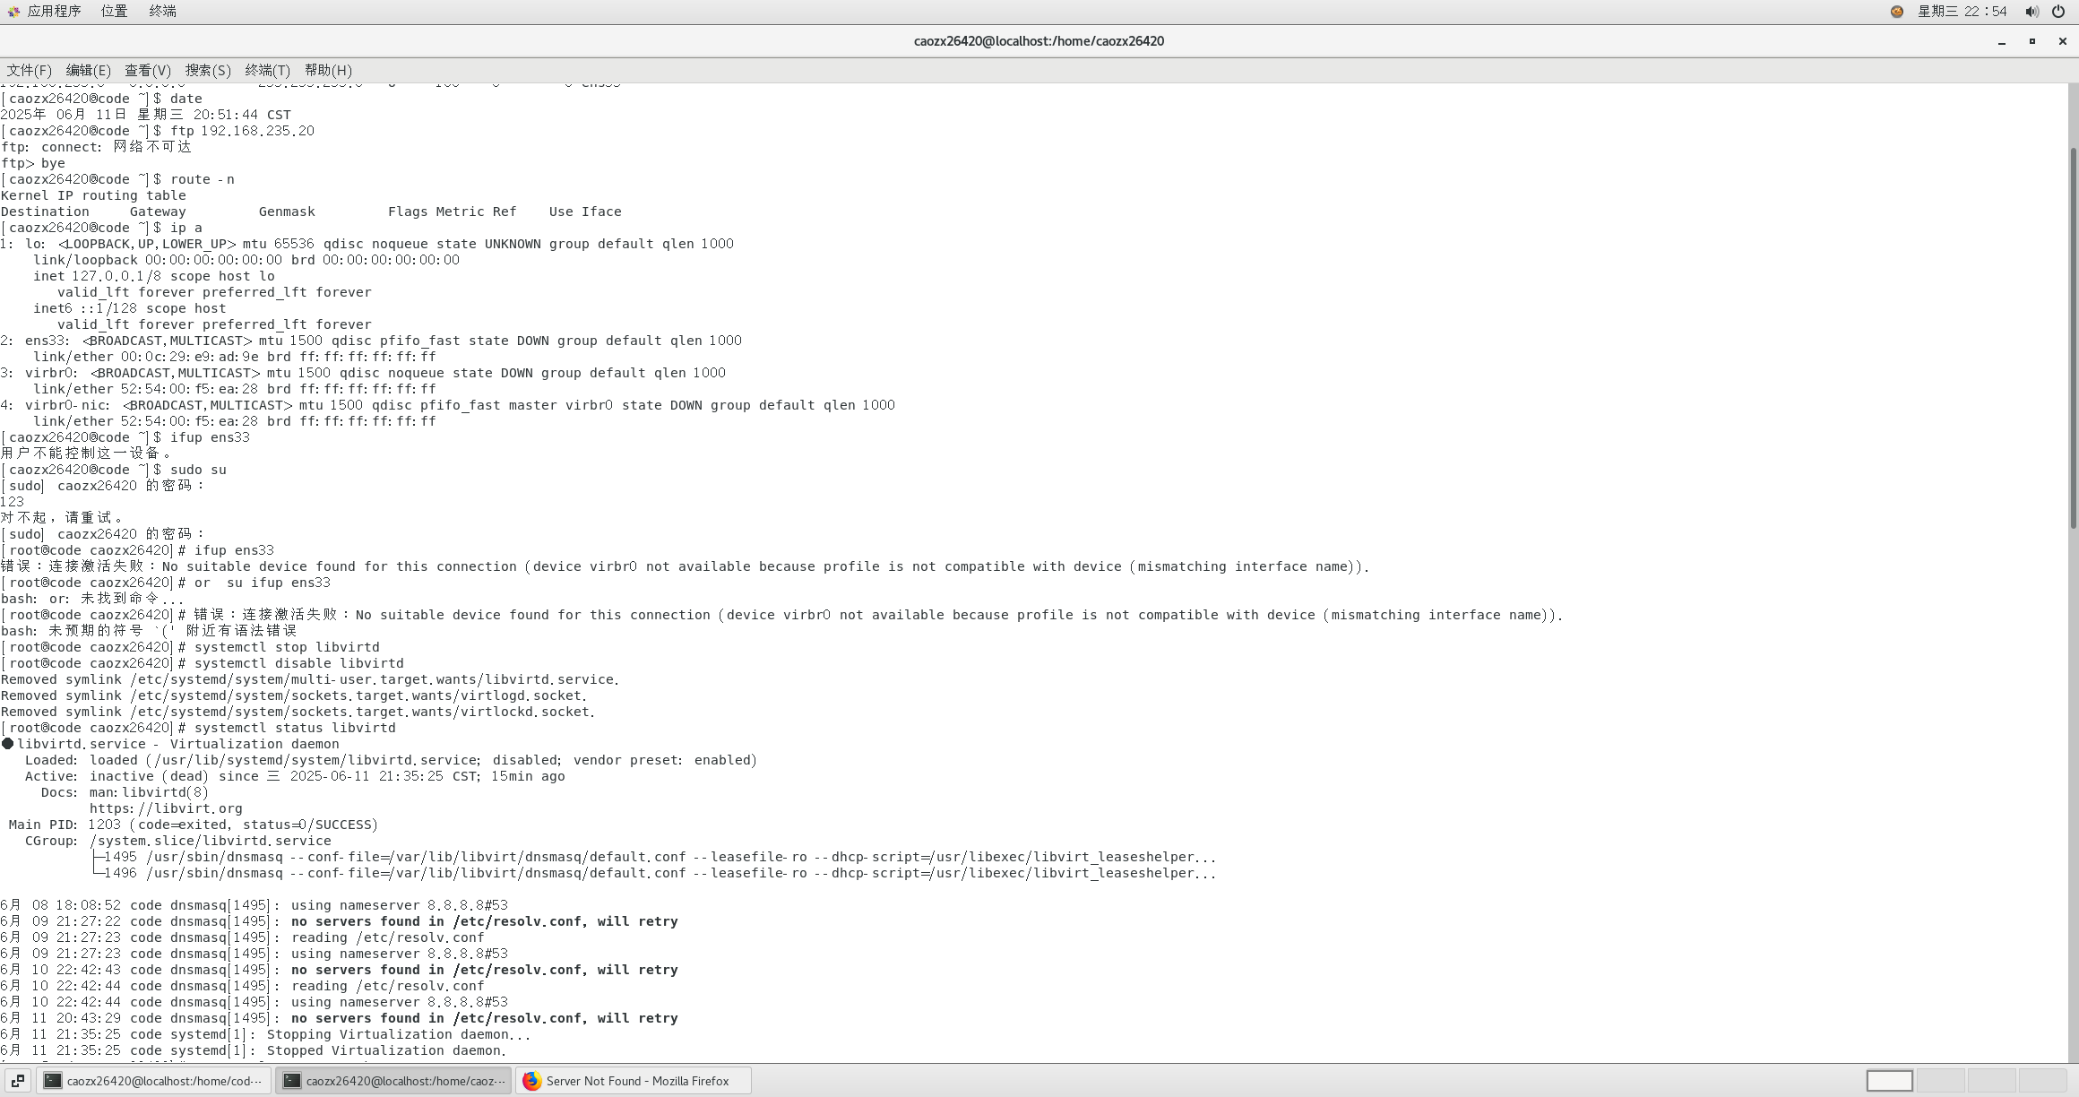
Task: Open the 搜索(S) menu
Action: (x=208, y=70)
